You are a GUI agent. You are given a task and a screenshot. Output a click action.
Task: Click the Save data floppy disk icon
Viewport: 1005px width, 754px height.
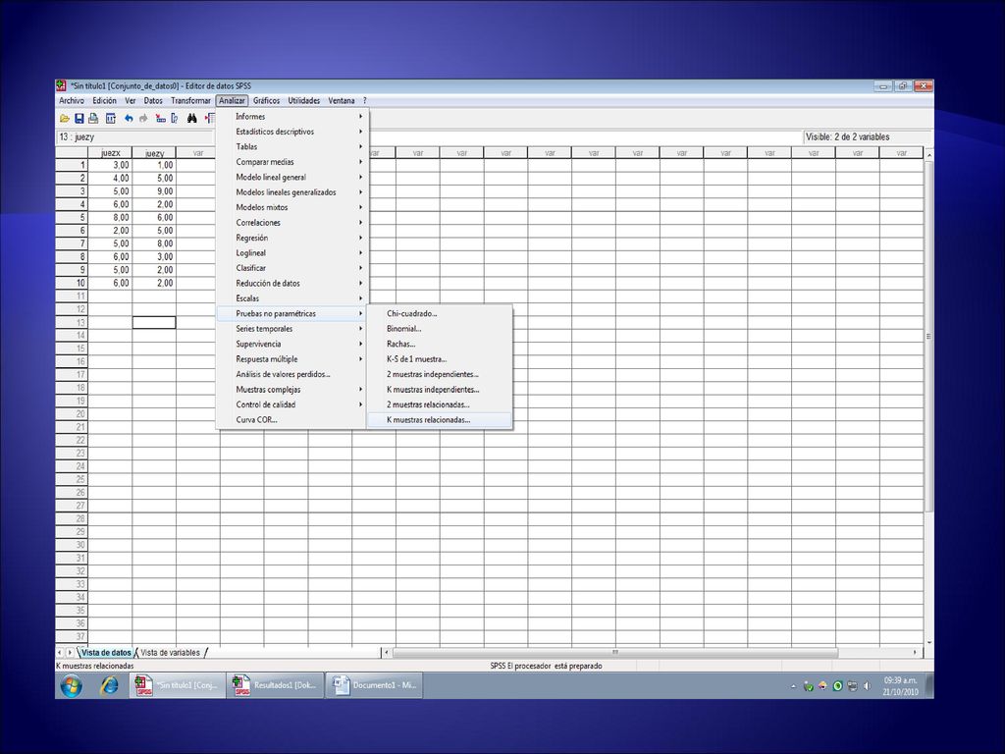79,119
